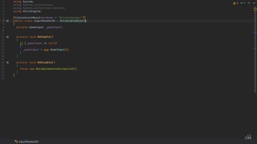
Task: Click the underlined 'new' keyword on line 16
Action: click(46, 50)
